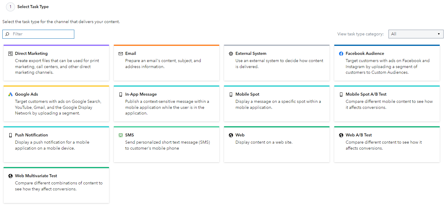446x209 pixels.
Task: Select the Web globe icon
Action: click(x=231, y=135)
